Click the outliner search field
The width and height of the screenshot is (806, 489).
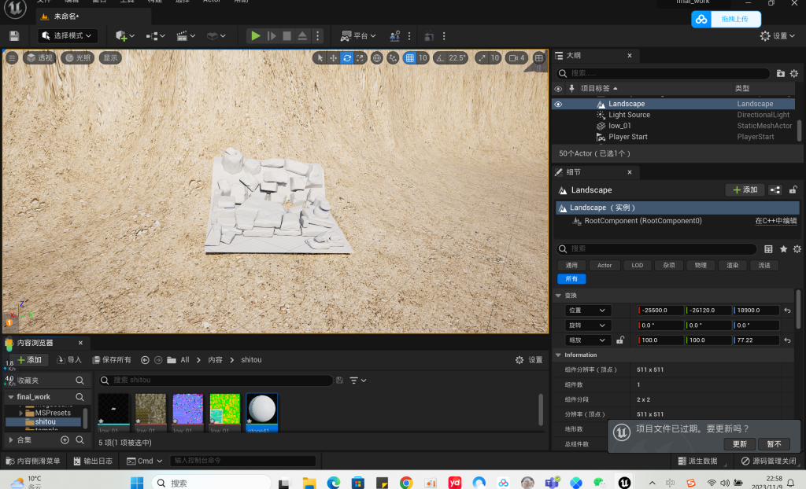coord(664,73)
